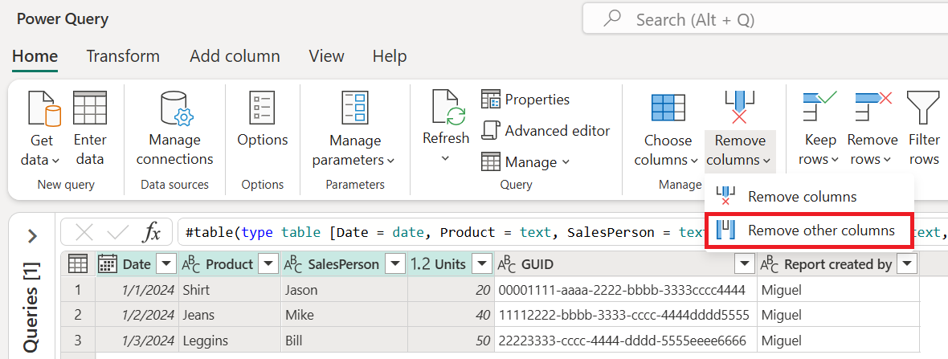Image resolution: width=948 pixels, height=359 pixels.
Task: Click the Keep rows icon
Action: [x=819, y=108]
